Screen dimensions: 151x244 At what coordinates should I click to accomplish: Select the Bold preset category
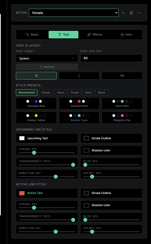point(88,92)
